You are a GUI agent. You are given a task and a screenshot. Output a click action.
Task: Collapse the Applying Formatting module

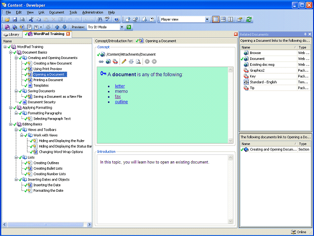pos(11,108)
